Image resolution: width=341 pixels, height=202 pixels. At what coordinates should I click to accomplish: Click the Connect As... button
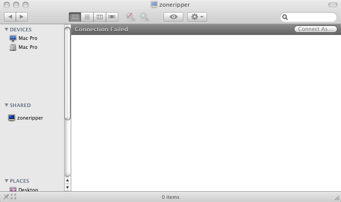[315, 29]
